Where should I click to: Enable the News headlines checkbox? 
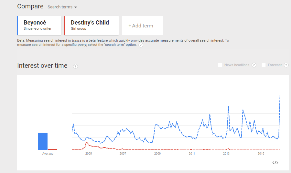pyautogui.click(x=220, y=65)
